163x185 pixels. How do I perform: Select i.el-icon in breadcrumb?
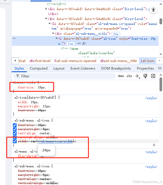tap(147, 61)
